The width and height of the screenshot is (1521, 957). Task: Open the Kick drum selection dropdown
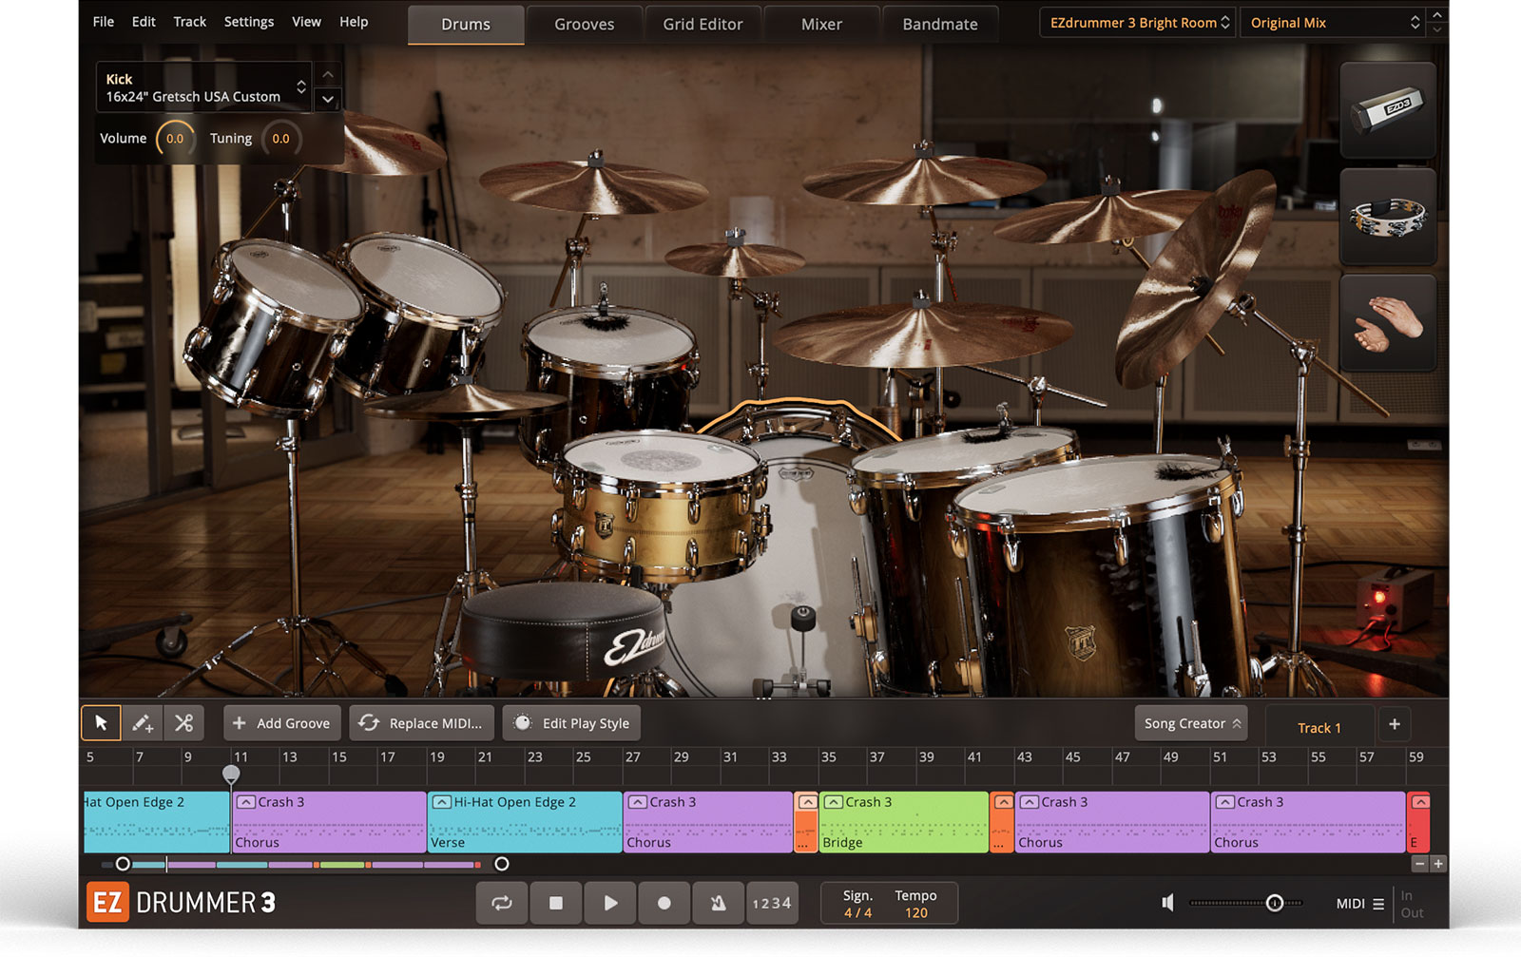click(x=204, y=87)
